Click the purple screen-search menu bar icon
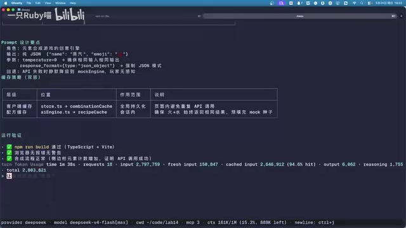The height and width of the screenshot is (228, 406). [281, 3]
